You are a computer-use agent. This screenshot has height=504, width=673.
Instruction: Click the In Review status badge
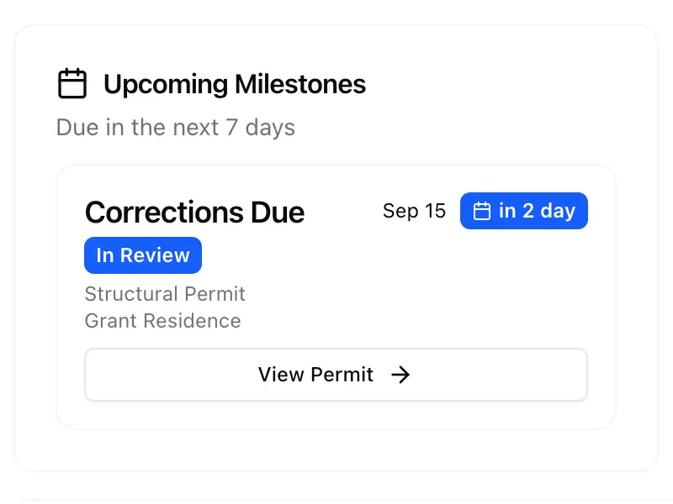pyautogui.click(x=143, y=255)
